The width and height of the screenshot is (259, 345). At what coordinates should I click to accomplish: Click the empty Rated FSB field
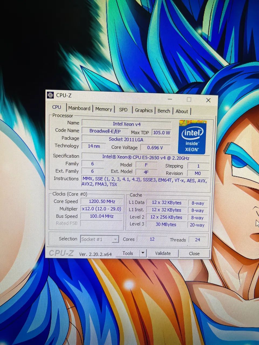tap(102, 223)
